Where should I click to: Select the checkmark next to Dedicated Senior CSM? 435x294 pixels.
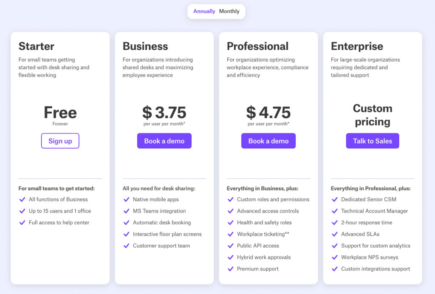[x=334, y=199]
